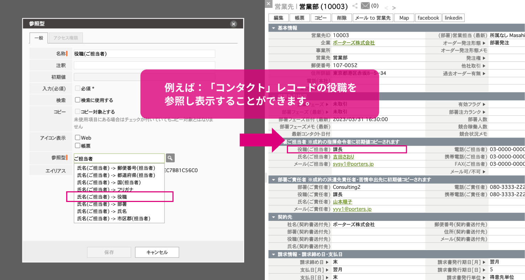Click the share icon next to the record title

tap(355, 6)
